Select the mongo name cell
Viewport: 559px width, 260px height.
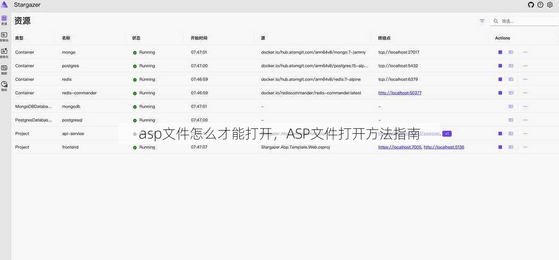[x=69, y=52]
